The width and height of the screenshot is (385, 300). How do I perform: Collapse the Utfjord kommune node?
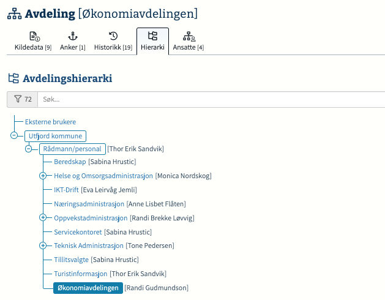click(14, 135)
